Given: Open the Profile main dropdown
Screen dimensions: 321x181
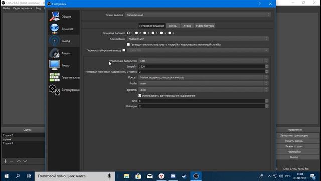Looking at the screenshot, I should [203, 84].
